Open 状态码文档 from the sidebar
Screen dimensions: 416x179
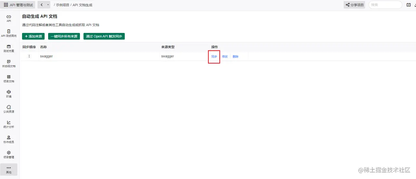pyautogui.click(x=9, y=63)
